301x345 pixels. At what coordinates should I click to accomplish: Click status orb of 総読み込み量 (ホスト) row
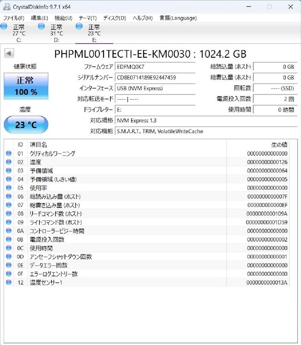click(x=9, y=196)
